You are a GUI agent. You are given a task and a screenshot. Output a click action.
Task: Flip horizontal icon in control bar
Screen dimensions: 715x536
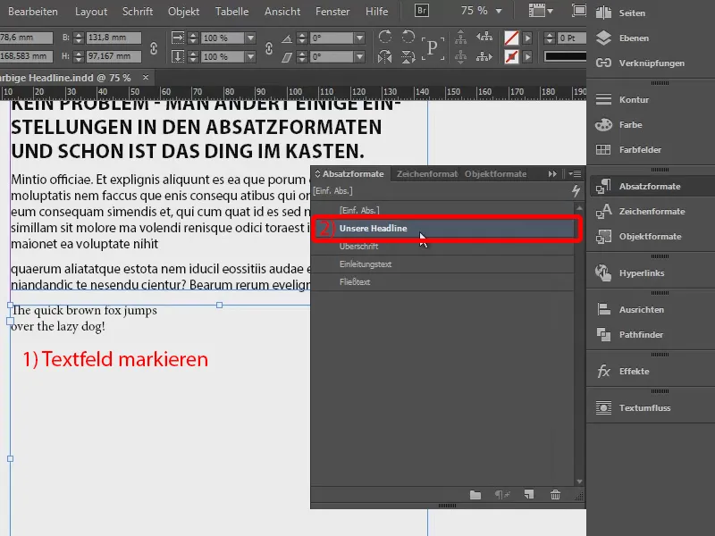pos(385,56)
